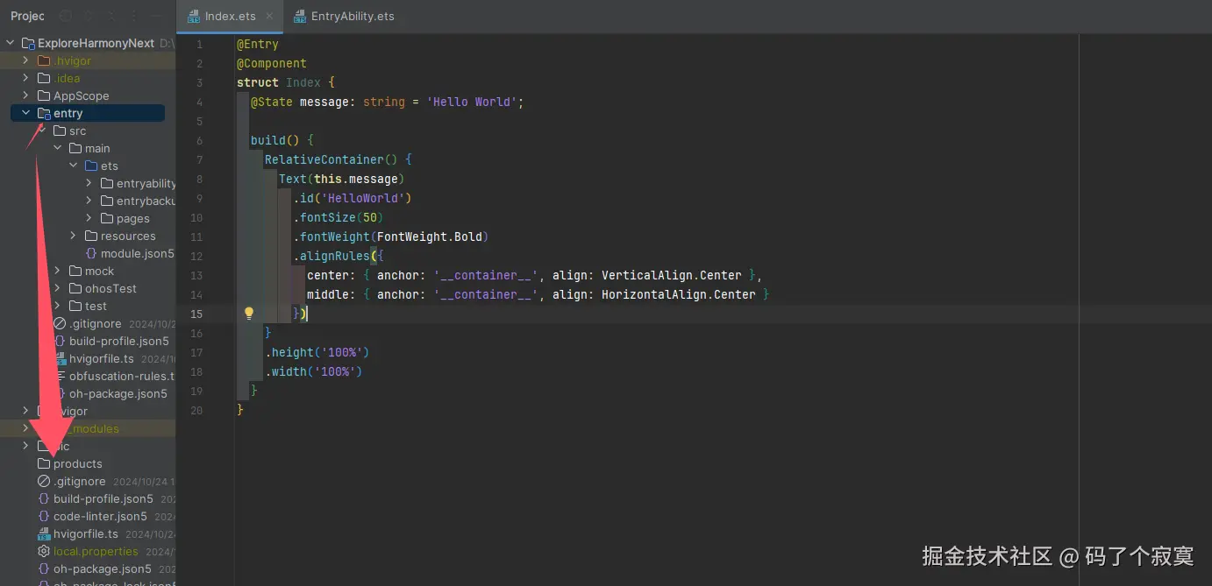The width and height of the screenshot is (1212, 586).
Task: Click the Expand All icon in Project header
Action: pyautogui.click(x=89, y=16)
